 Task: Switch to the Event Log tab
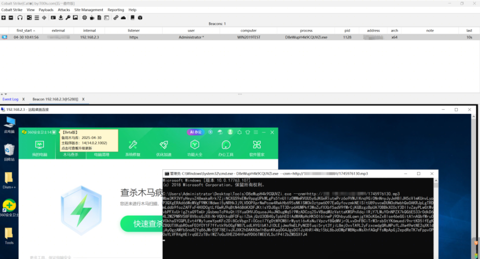[x=10, y=99]
